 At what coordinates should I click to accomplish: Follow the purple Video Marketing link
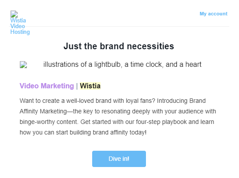tap(47, 86)
